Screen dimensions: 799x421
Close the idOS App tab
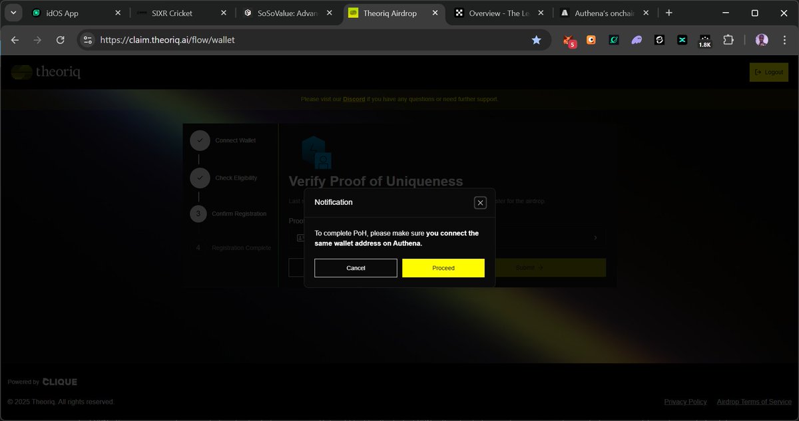[x=118, y=13]
